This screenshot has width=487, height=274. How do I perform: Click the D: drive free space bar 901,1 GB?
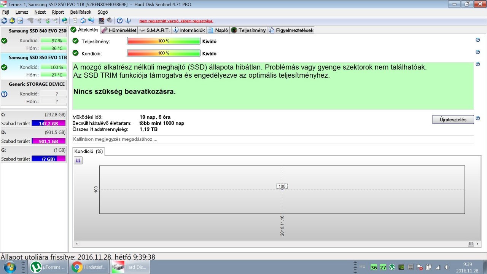49,141
